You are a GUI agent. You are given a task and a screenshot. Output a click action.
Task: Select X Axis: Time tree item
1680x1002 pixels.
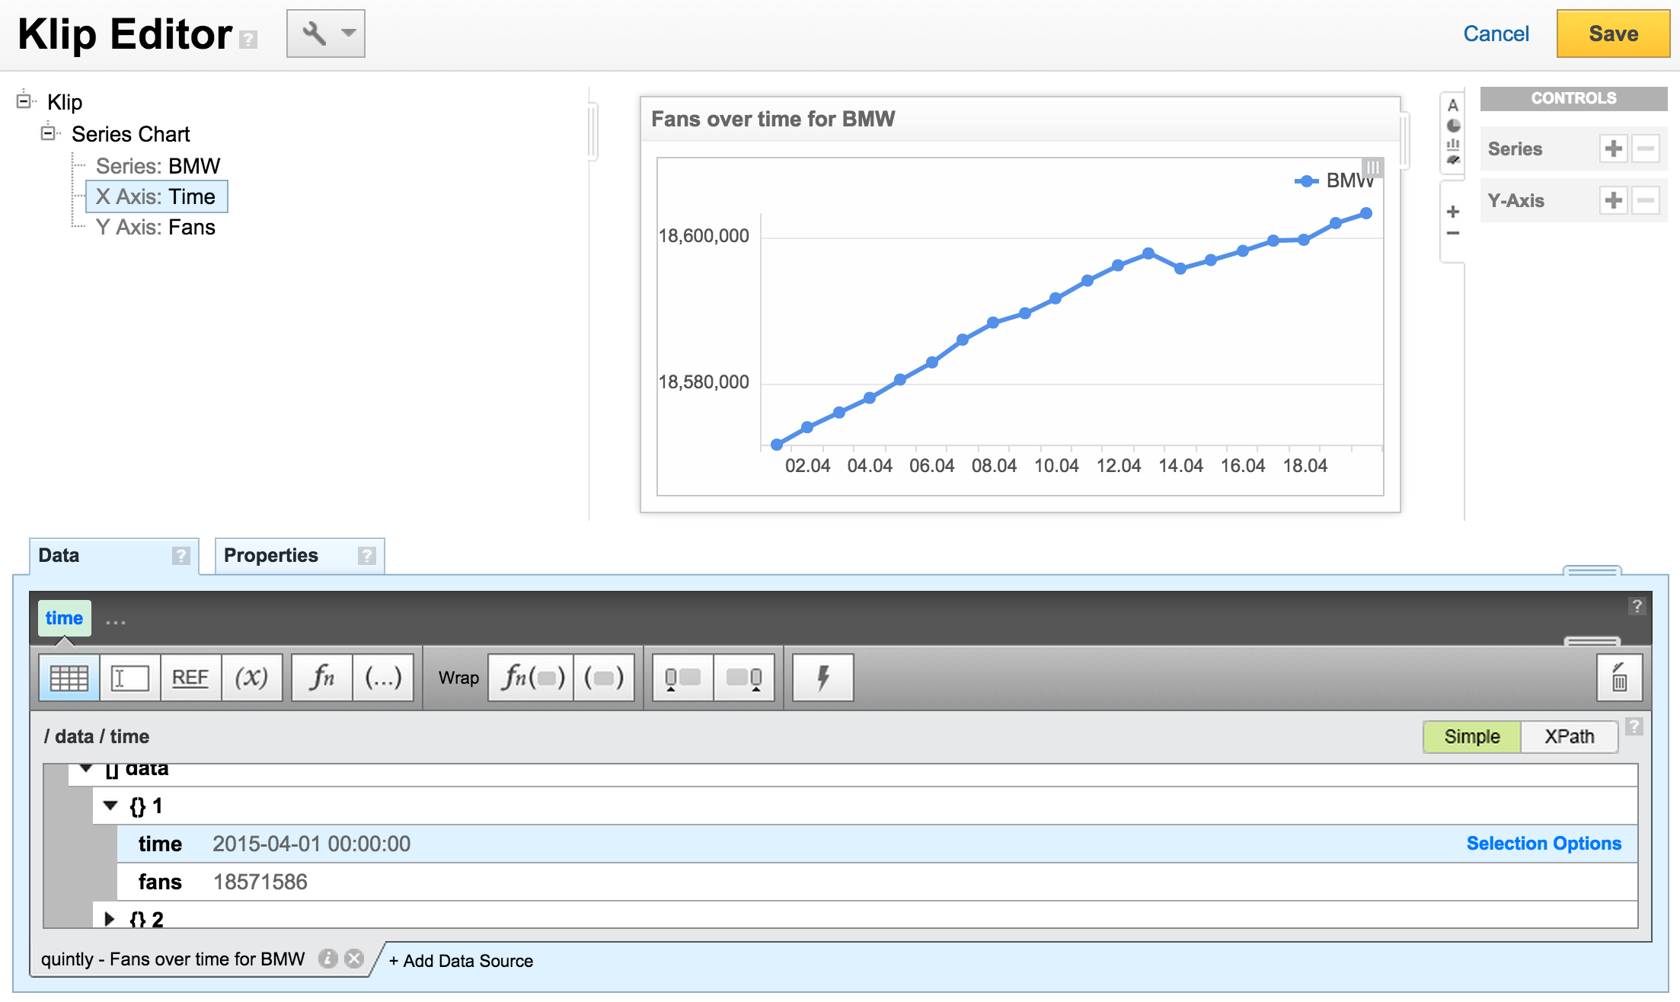(x=156, y=196)
